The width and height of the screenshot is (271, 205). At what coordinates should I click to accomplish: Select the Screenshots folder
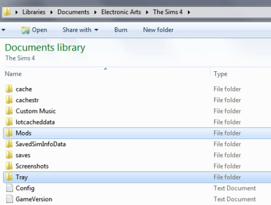137,166
